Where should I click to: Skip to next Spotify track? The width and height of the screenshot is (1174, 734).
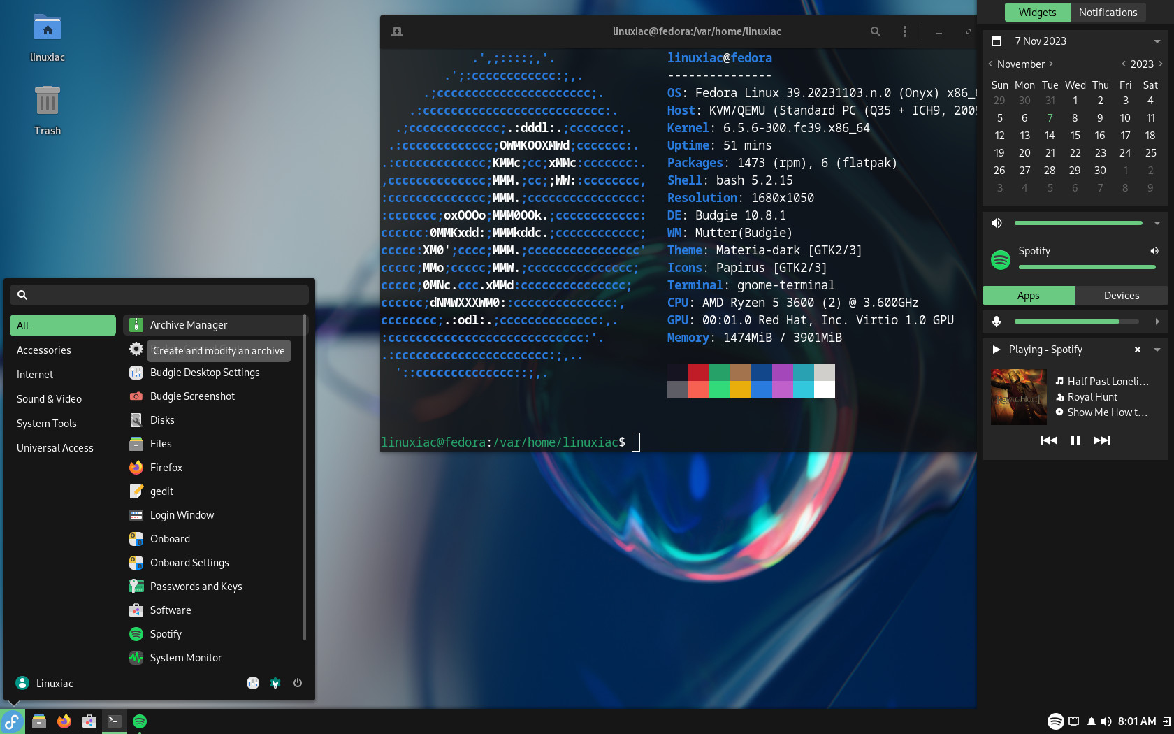pos(1102,440)
